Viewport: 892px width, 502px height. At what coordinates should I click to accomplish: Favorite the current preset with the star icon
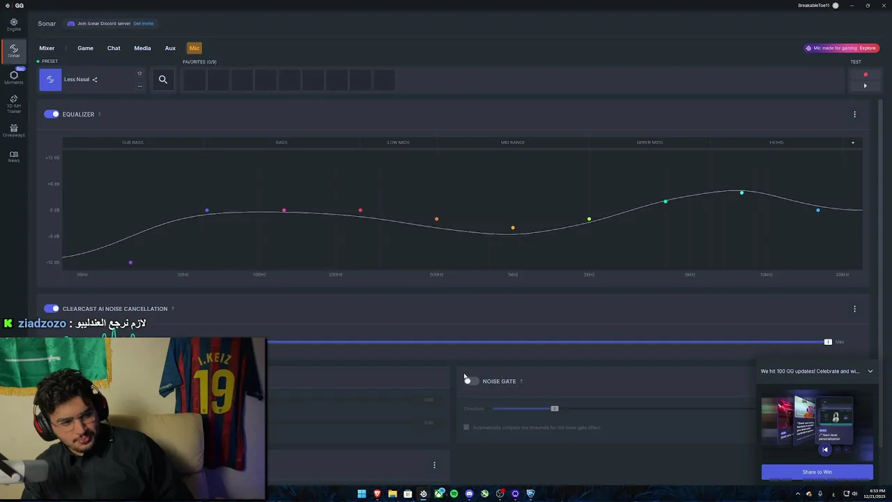(139, 73)
